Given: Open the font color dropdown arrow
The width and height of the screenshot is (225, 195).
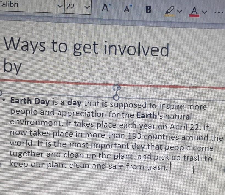Looking at the screenshot, I should point(204,12).
